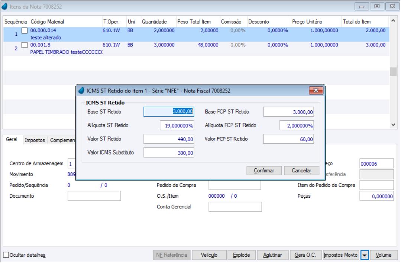Tick the checkbox for item 00.000.014
Image resolution: width=401 pixels, height=263 pixels.
(x=24, y=31)
